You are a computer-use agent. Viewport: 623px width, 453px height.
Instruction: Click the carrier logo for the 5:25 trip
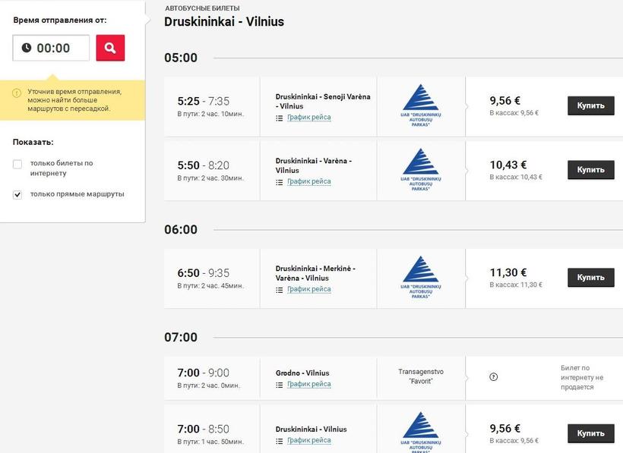[420, 106]
